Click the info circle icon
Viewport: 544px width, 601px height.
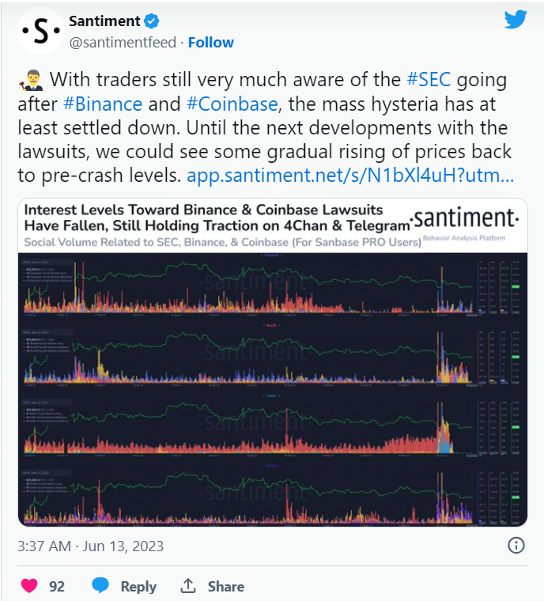pos(516,545)
